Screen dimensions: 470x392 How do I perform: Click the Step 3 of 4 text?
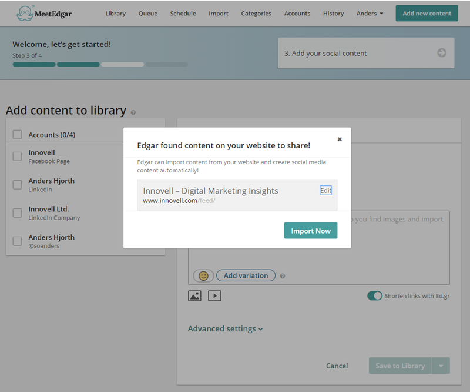[x=27, y=55]
